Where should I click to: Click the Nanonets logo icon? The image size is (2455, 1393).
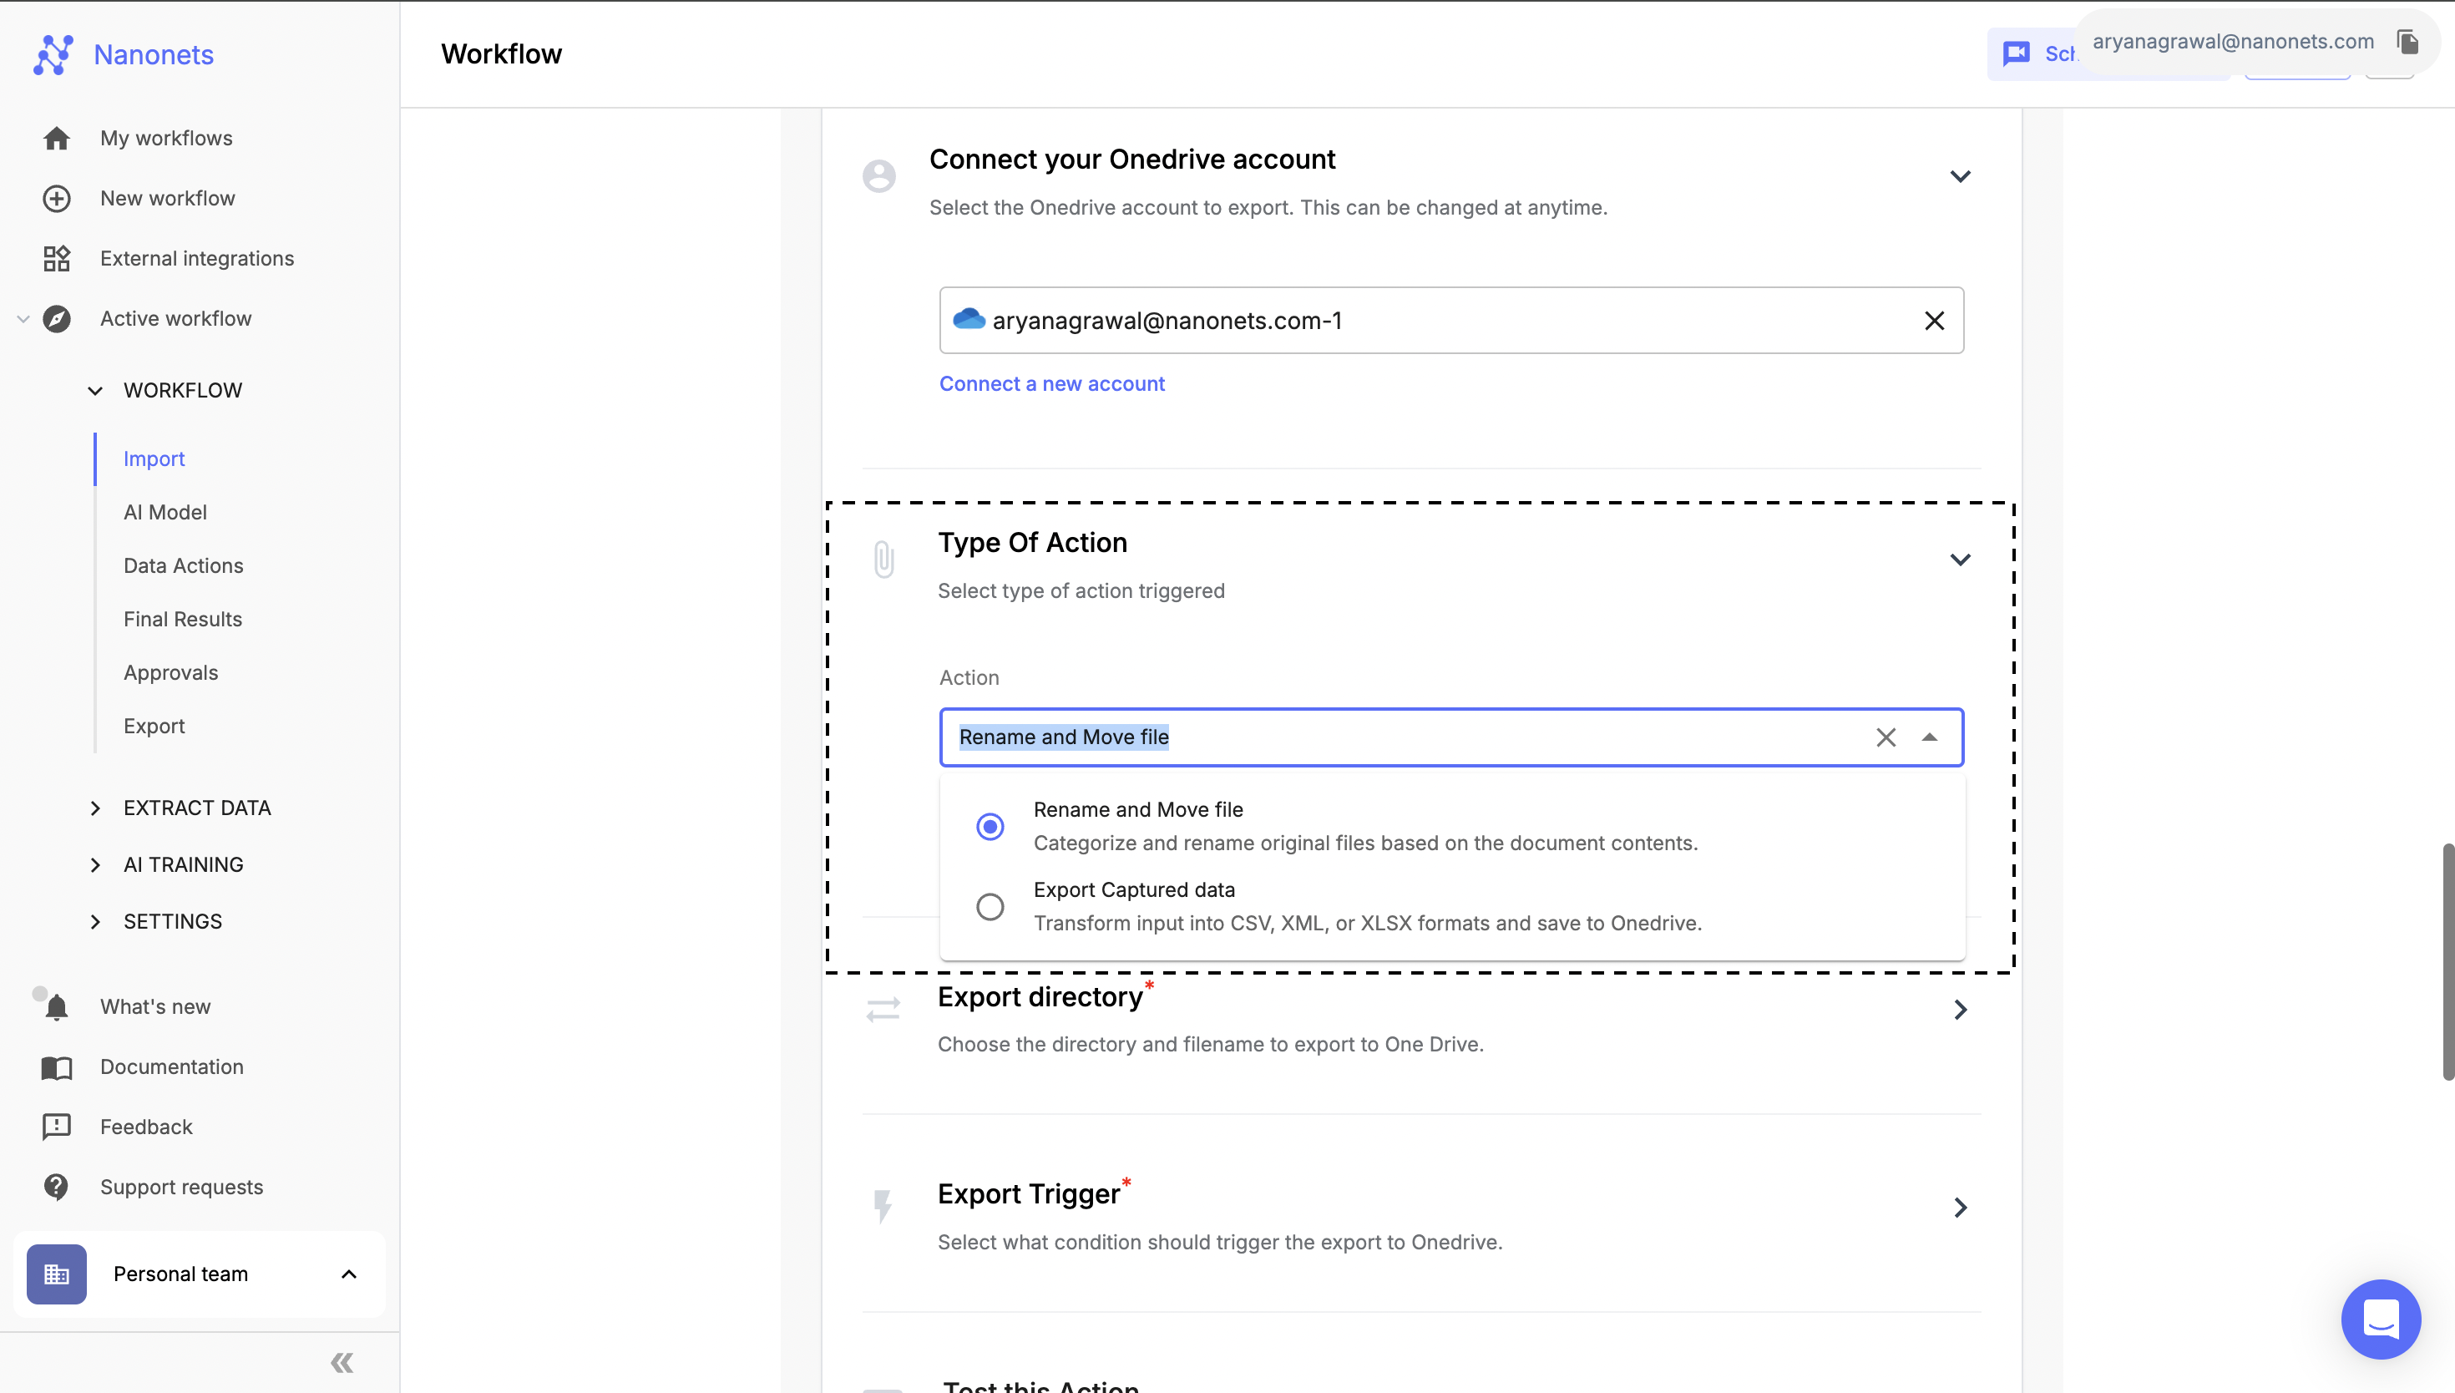pos(53,54)
